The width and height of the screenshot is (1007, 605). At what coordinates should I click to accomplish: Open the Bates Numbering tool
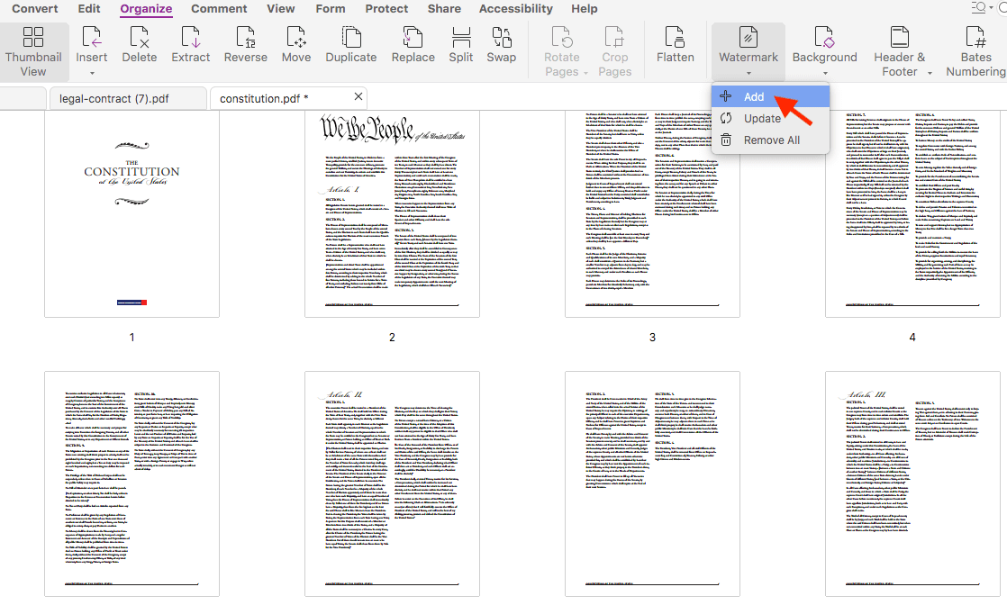click(975, 51)
